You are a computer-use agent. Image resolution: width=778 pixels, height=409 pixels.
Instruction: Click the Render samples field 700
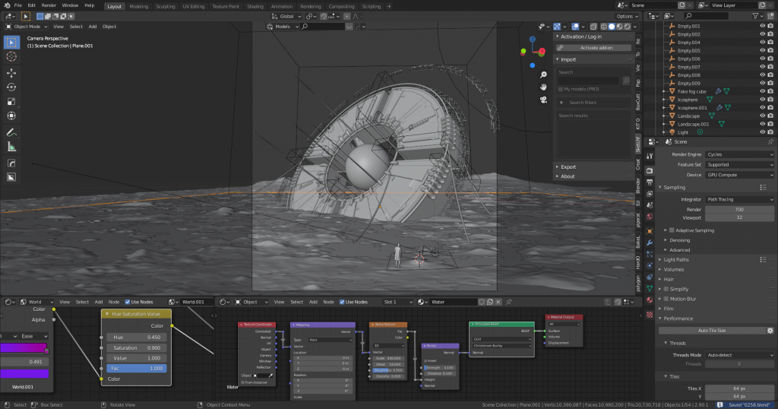(x=739, y=210)
